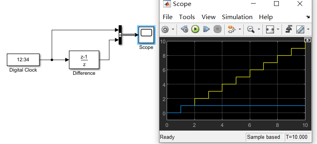Click the 'Difference' block label
The height and width of the screenshot is (144, 317).
(84, 73)
